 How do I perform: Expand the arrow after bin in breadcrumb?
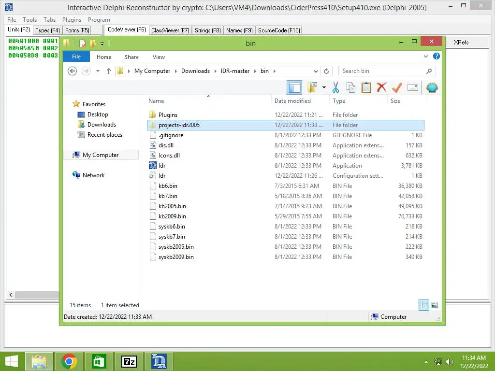275,71
